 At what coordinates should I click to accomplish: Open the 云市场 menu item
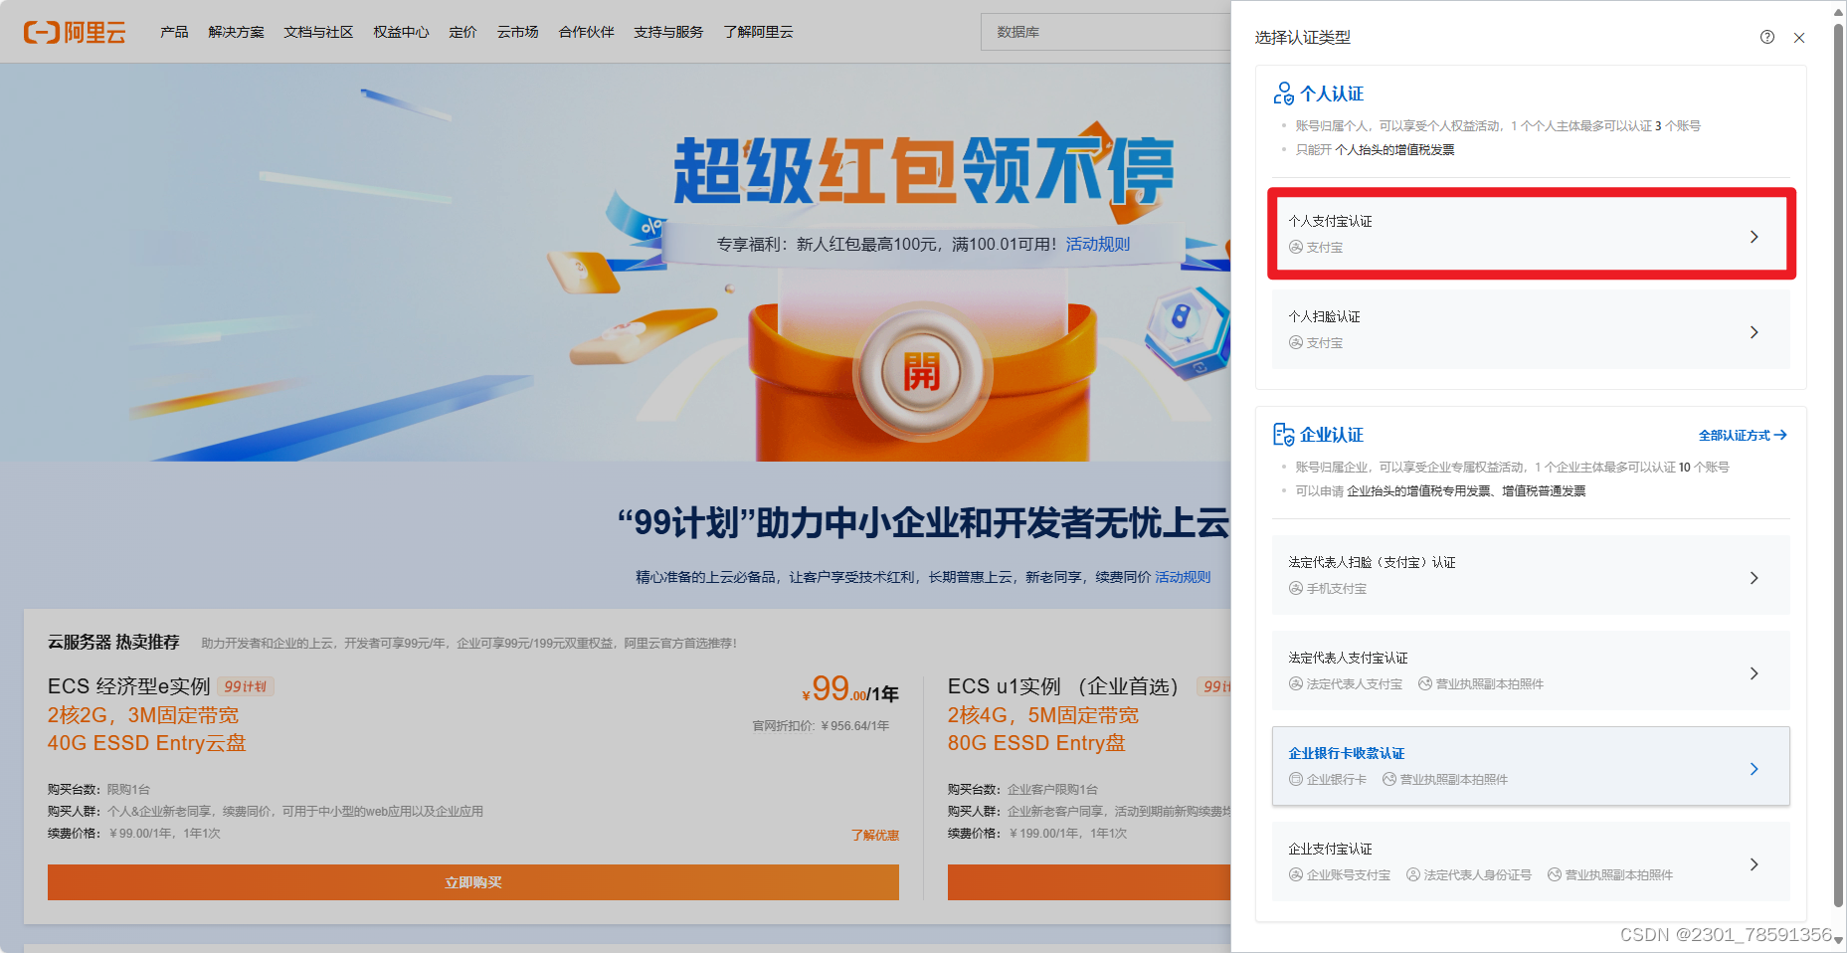pyautogui.click(x=518, y=32)
